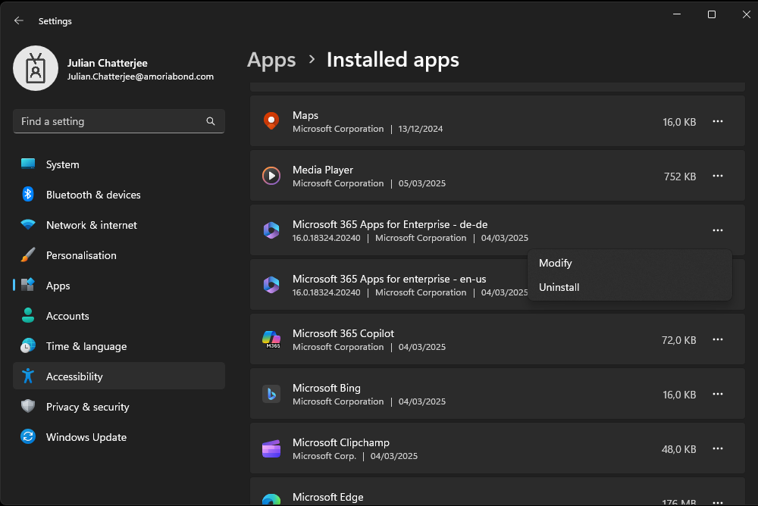758x506 pixels.
Task: Click the Accessibility figure icon
Action: click(28, 376)
